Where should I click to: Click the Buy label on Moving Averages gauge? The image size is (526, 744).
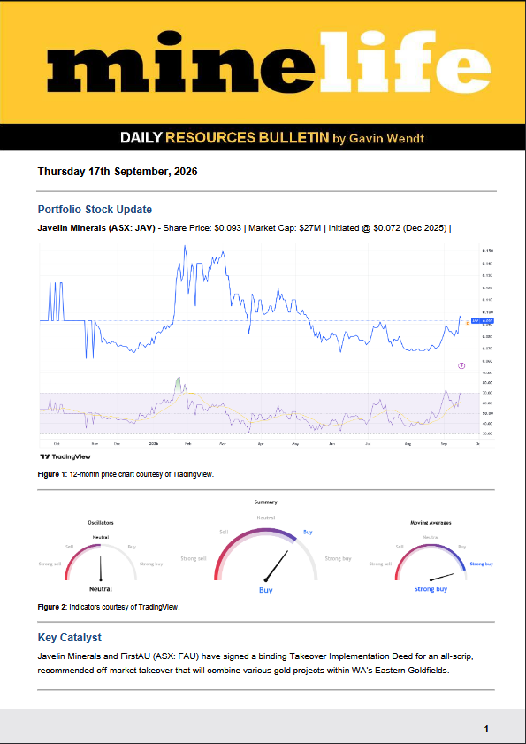click(462, 547)
